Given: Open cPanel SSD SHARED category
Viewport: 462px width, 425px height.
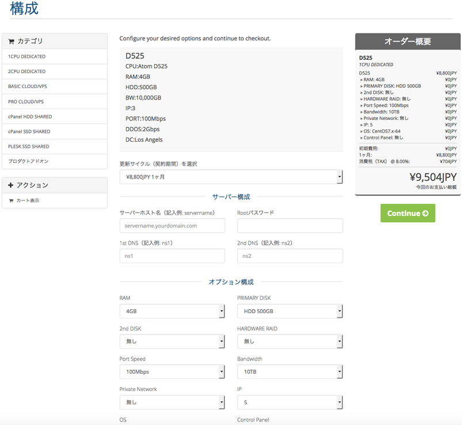Looking at the screenshot, I should [x=29, y=131].
